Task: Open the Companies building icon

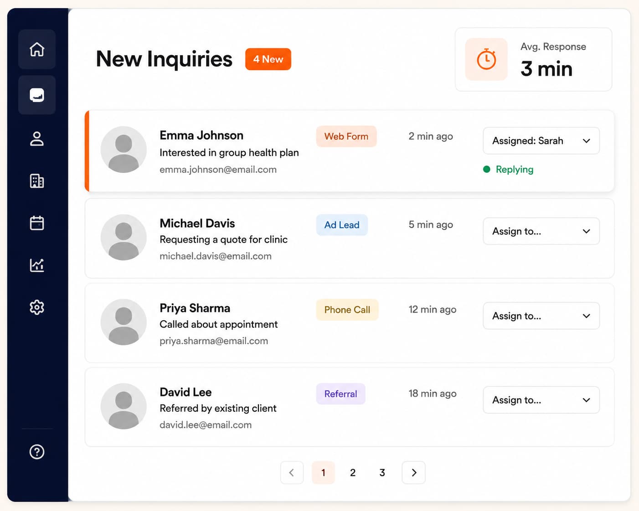Action: pyautogui.click(x=37, y=181)
